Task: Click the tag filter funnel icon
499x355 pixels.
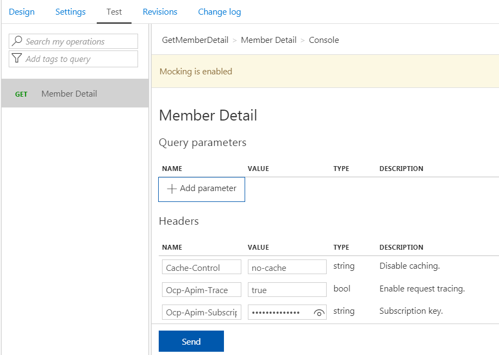Action: (16, 58)
